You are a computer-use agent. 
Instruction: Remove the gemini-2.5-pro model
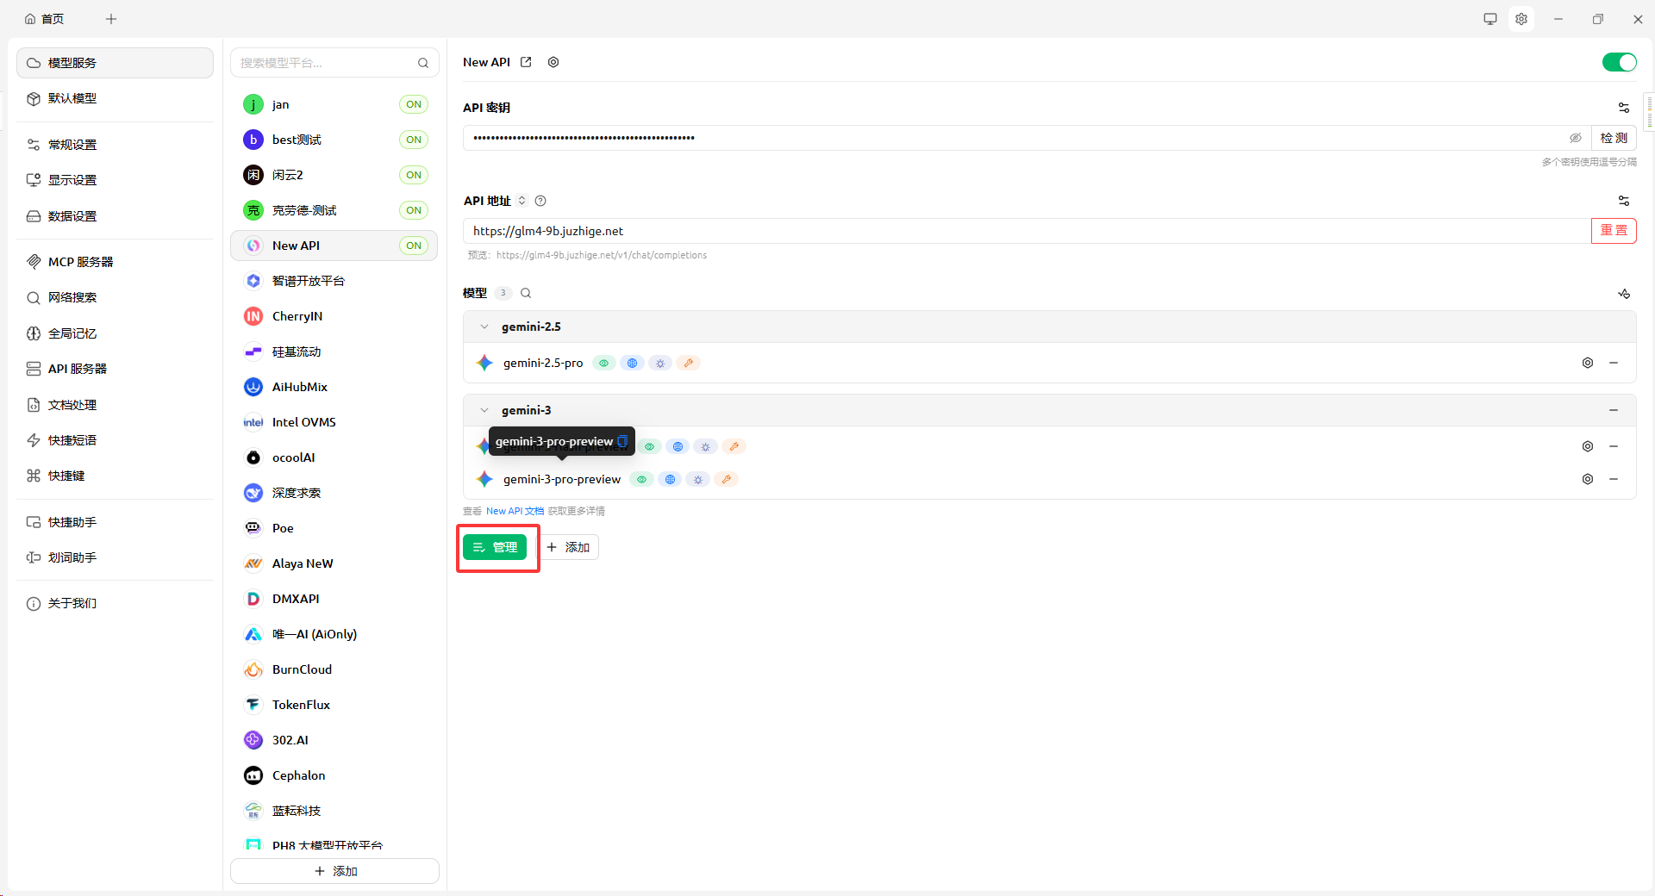pyautogui.click(x=1614, y=363)
